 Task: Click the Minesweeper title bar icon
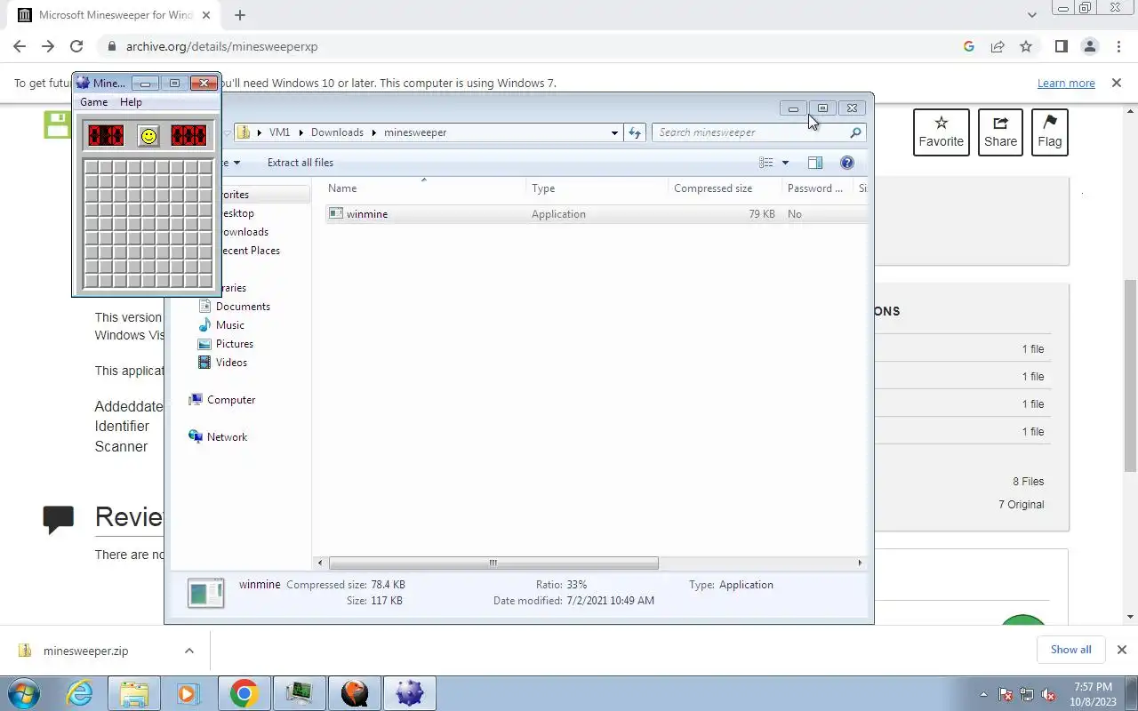[x=83, y=83]
